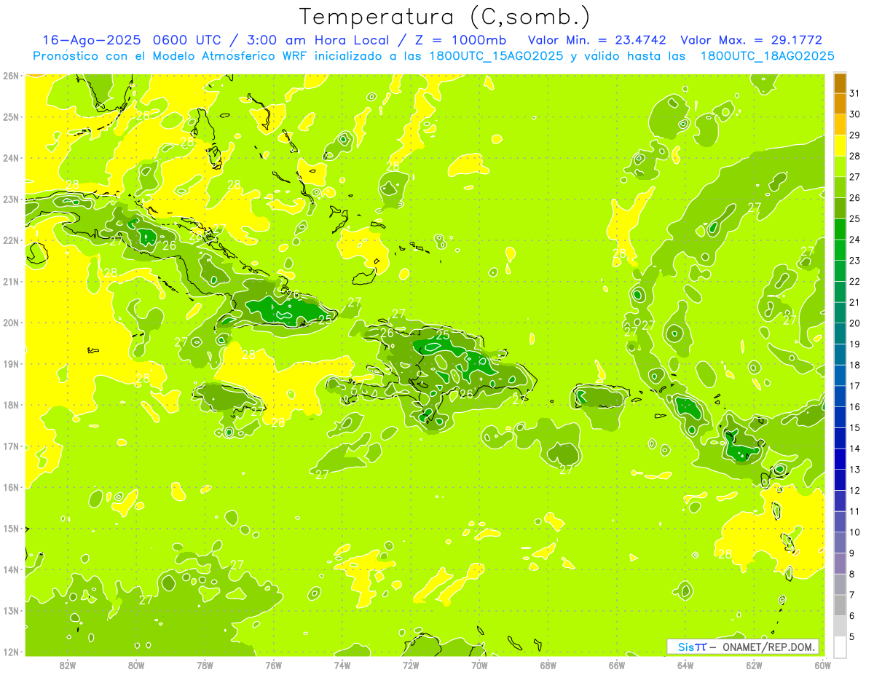Click the 78W longitude axis label
The image size is (874, 675).
205,665
